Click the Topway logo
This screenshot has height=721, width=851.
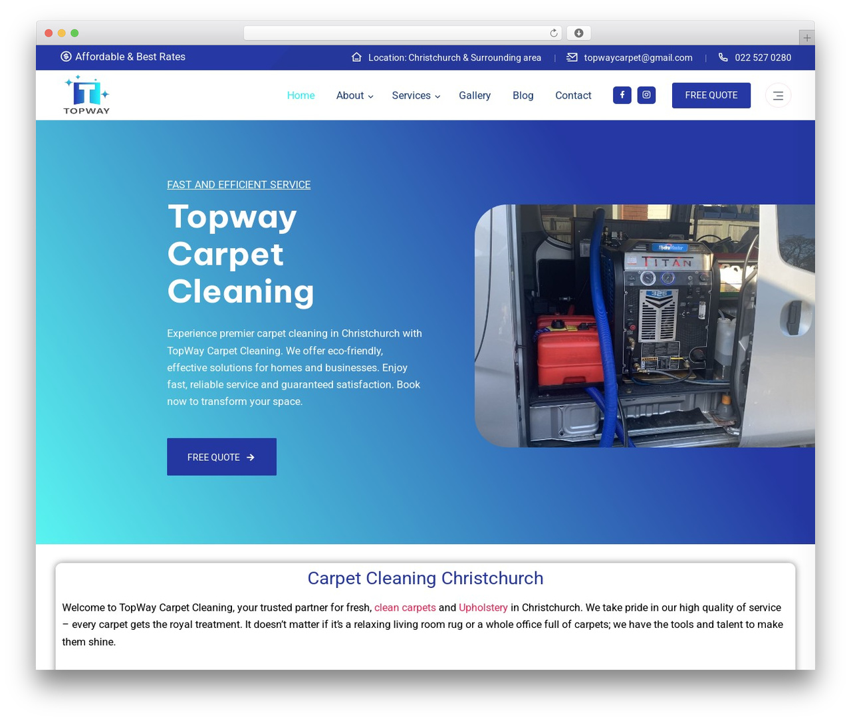[x=86, y=95]
